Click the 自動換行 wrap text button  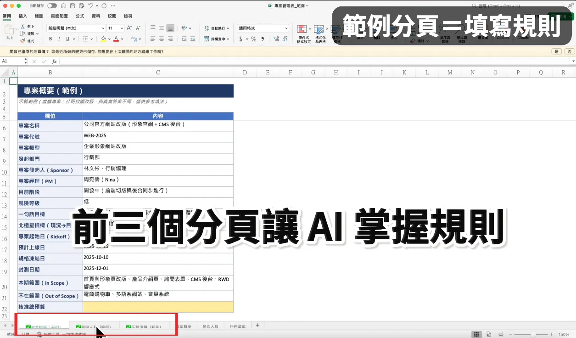[x=217, y=28]
